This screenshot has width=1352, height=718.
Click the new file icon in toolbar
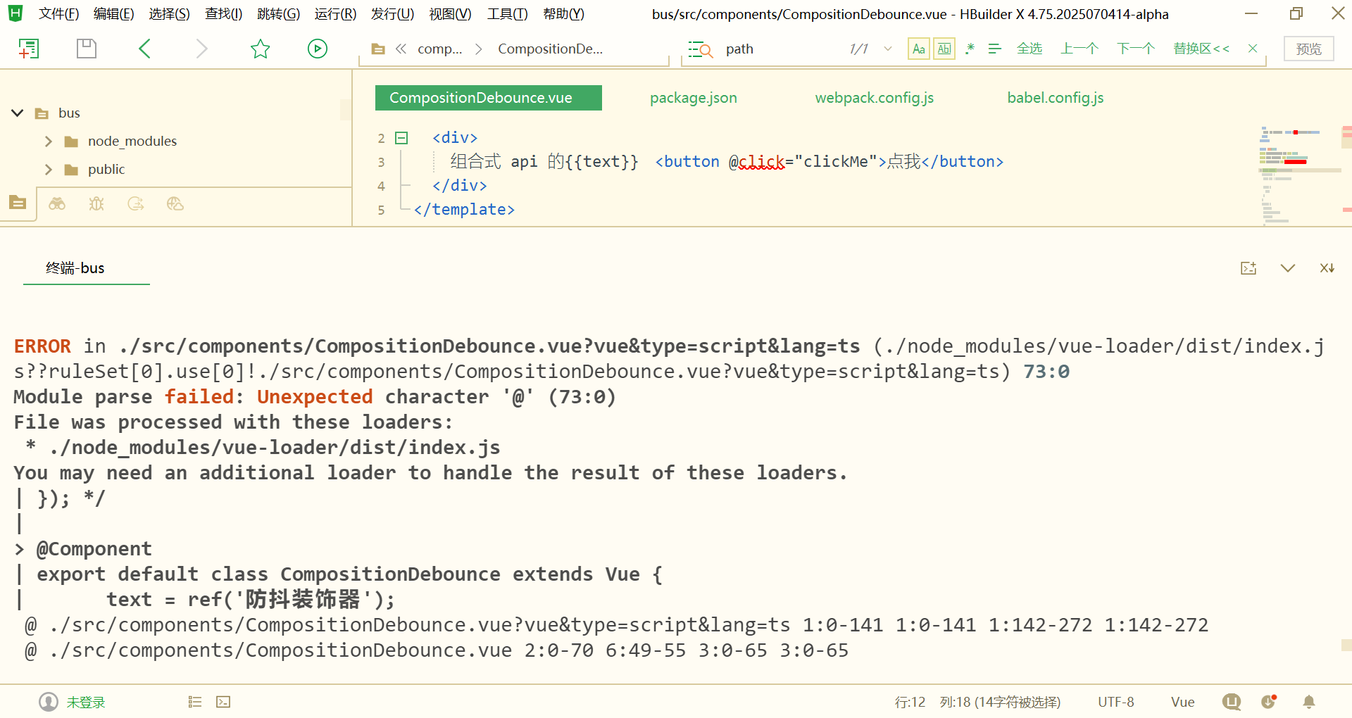[28, 49]
